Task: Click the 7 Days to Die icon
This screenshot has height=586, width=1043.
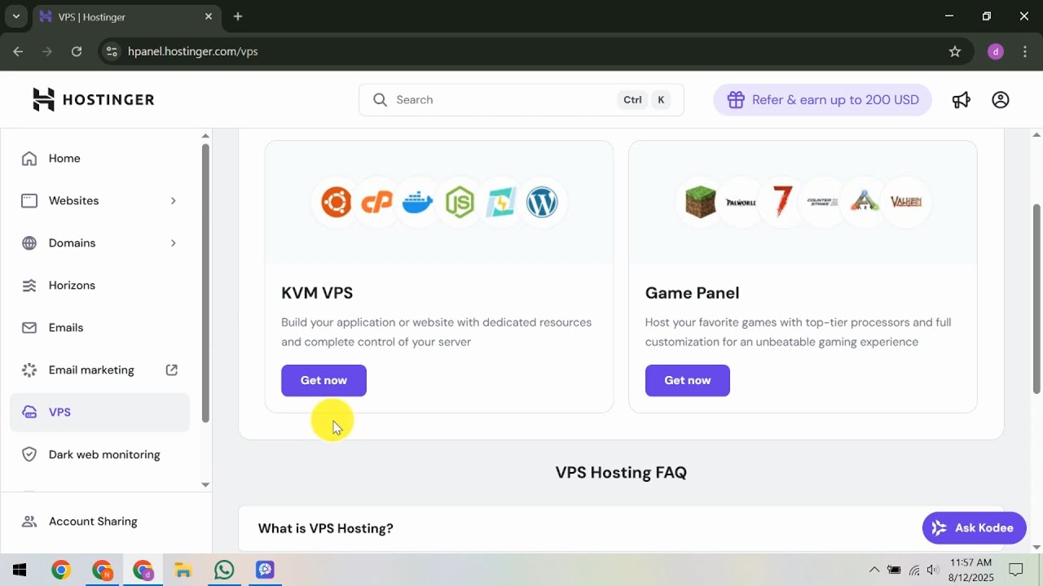Action: [782, 202]
